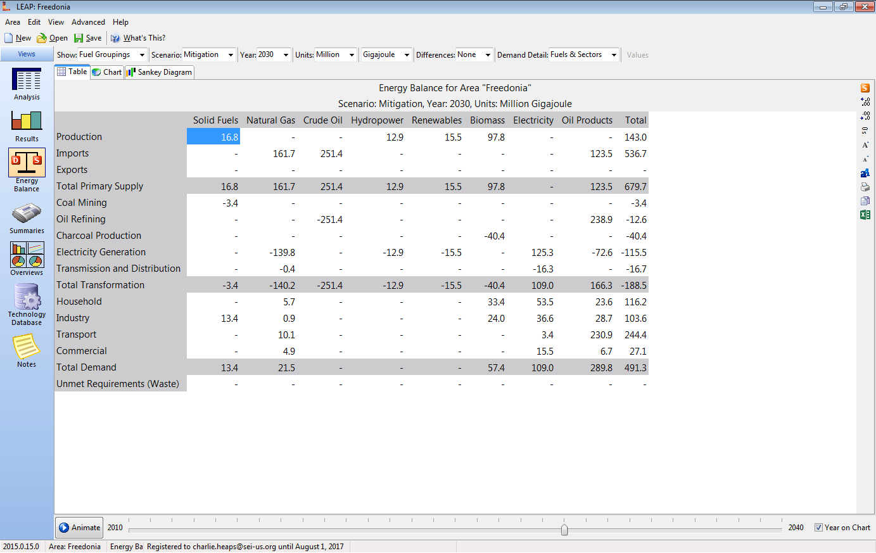Click the LEAP application icon in title bar
Screen dimensions: 876x553
click(7, 6)
